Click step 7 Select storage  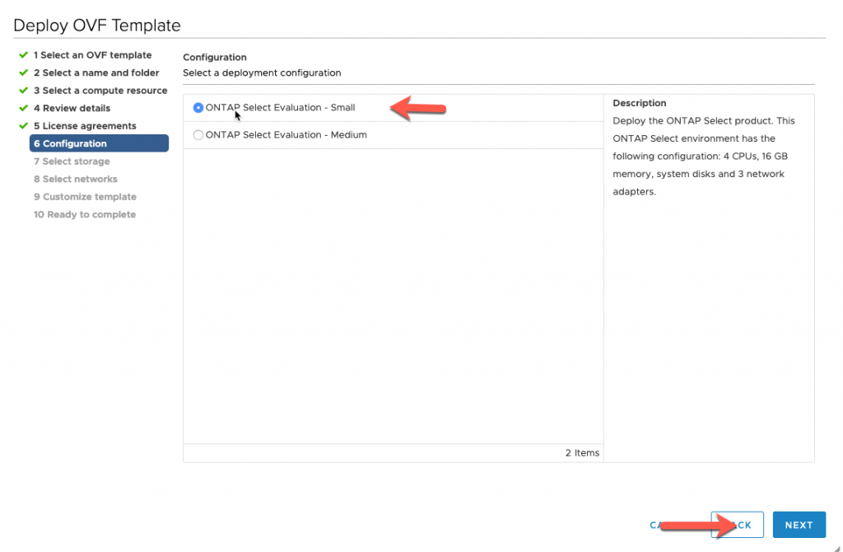(72, 161)
